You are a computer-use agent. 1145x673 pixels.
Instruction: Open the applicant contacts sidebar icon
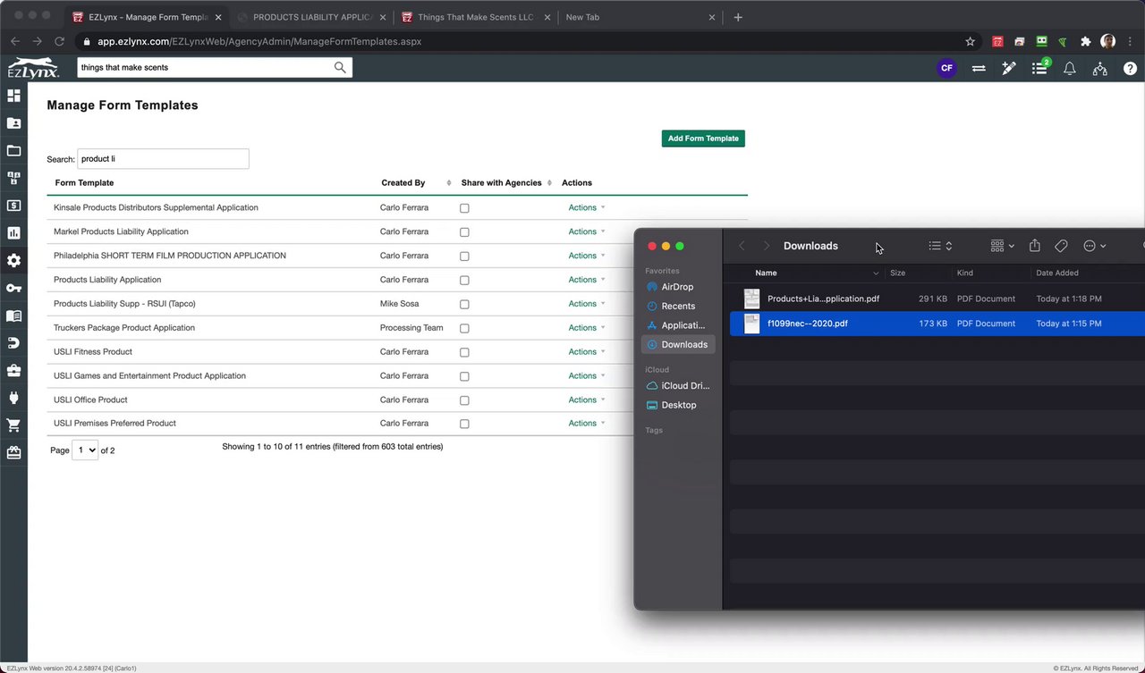coord(13,123)
